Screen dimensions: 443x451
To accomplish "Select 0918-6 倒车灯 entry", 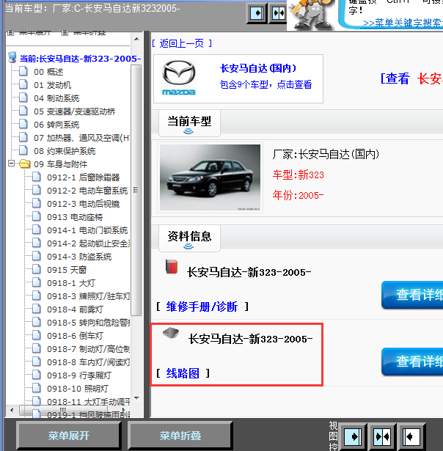I will tap(75, 336).
